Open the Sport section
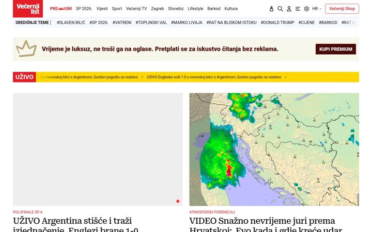 (117, 9)
